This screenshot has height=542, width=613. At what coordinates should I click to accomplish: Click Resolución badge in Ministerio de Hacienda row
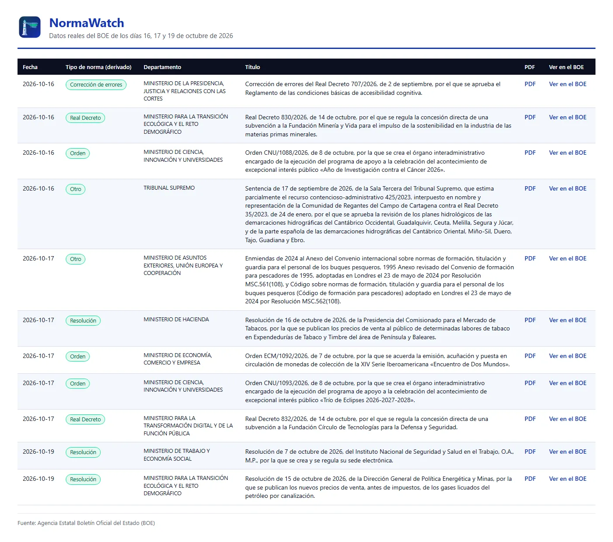click(83, 321)
